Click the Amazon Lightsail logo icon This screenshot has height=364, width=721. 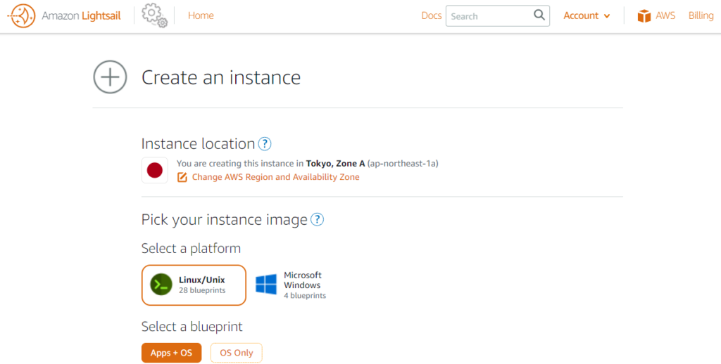click(x=22, y=16)
